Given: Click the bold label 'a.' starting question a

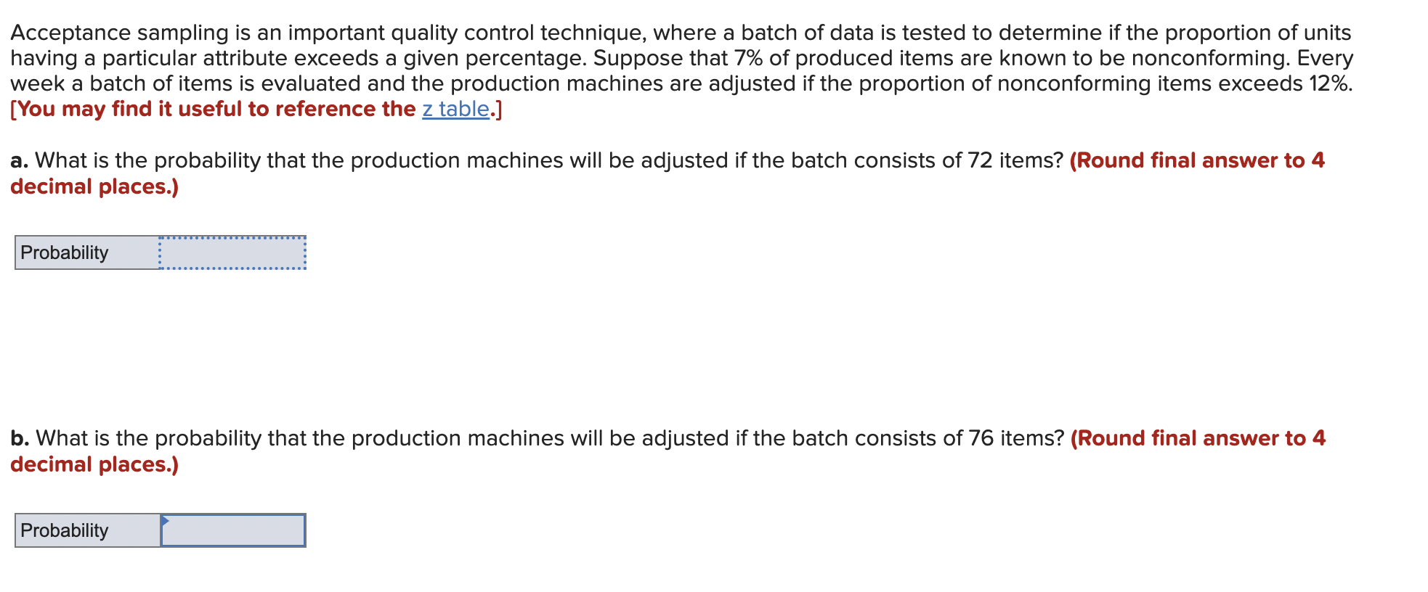Looking at the screenshot, I should tap(17, 161).
